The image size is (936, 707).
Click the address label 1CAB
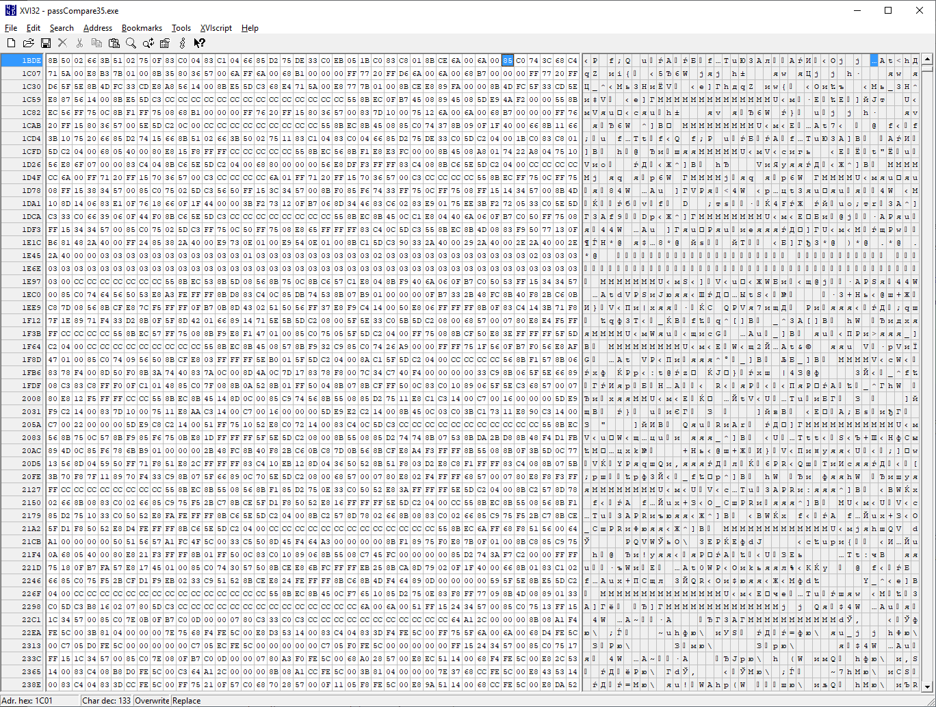click(31, 125)
